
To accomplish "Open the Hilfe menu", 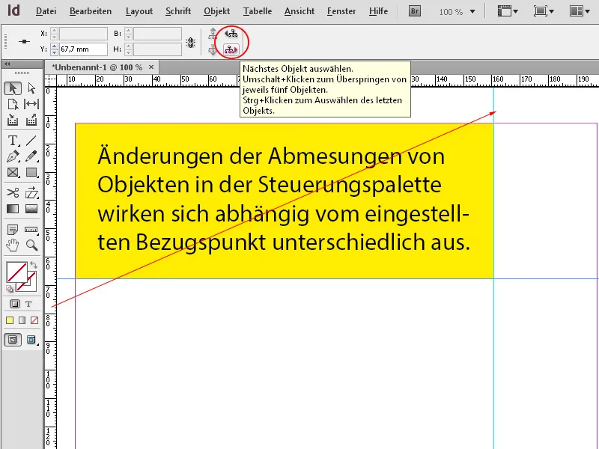I will (x=378, y=11).
